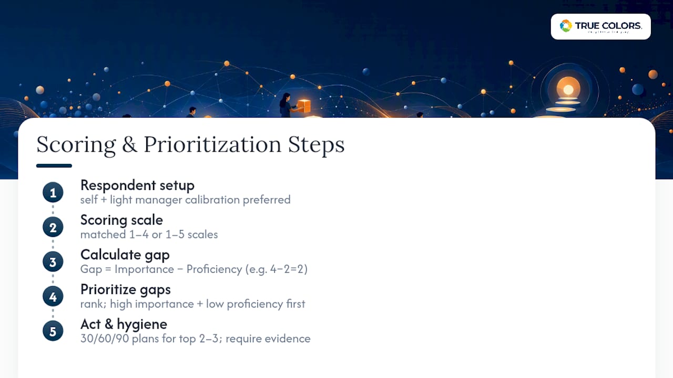Click the step 3 numbered circle
673x378 pixels.
pyautogui.click(x=53, y=262)
